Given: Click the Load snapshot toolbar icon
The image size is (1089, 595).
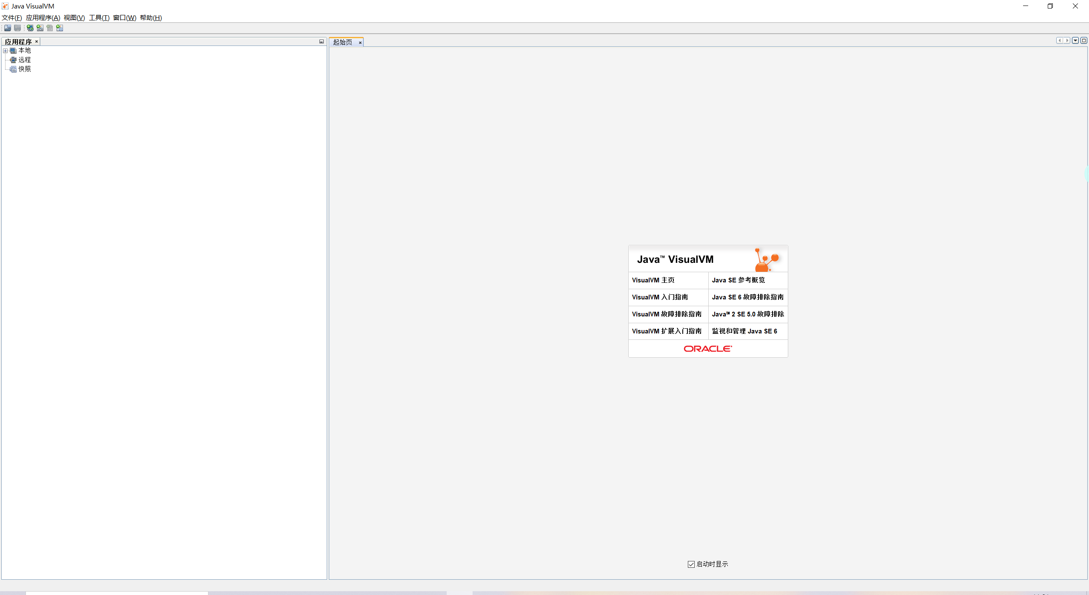Looking at the screenshot, I should click(8, 28).
